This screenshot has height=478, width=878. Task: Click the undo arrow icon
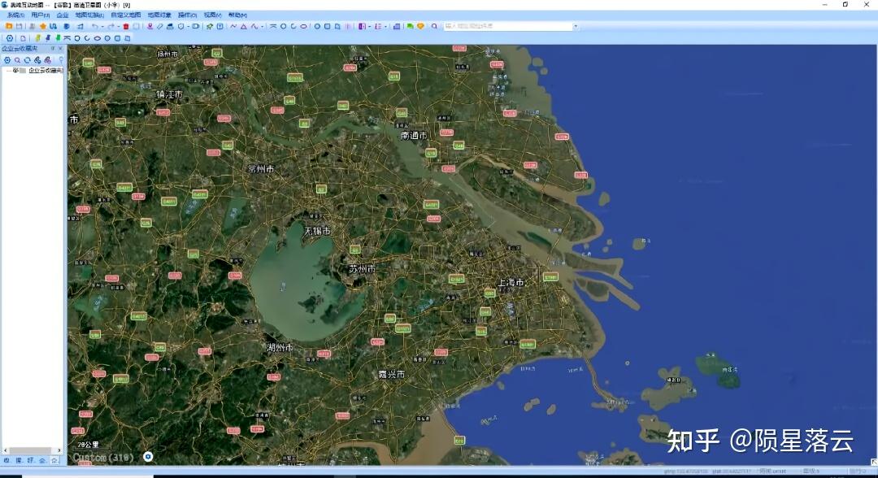pos(94,26)
